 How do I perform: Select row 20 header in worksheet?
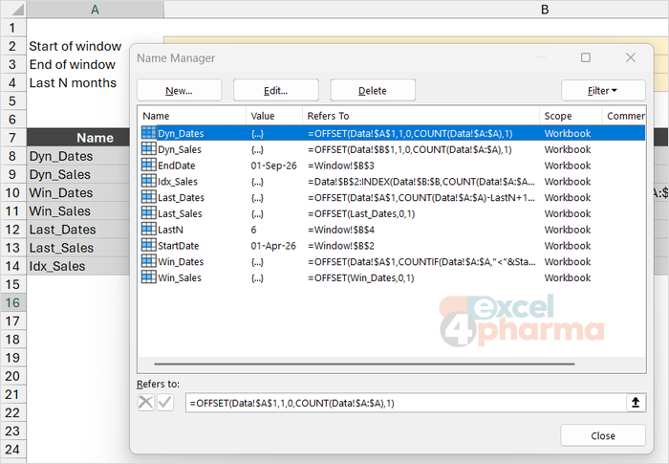12,376
